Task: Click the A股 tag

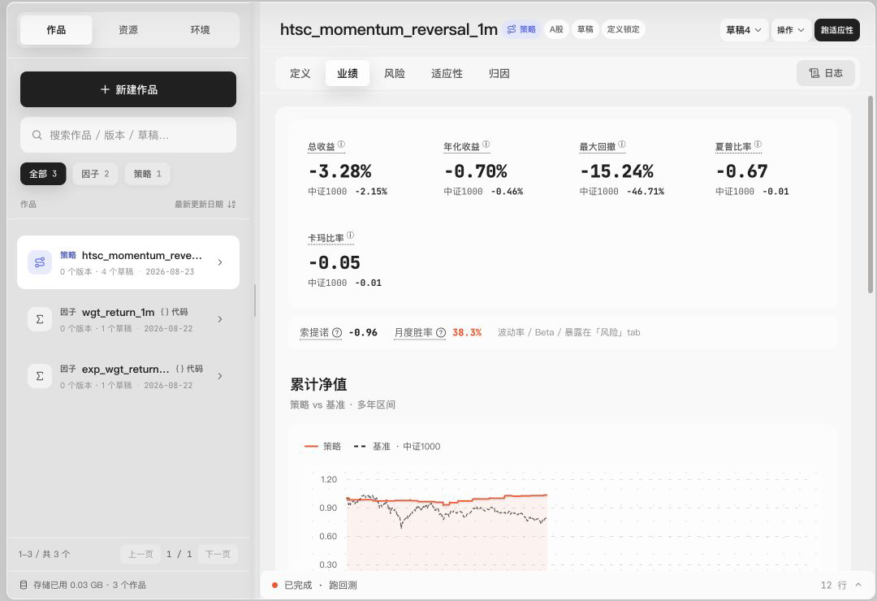Action: pos(556,29)
